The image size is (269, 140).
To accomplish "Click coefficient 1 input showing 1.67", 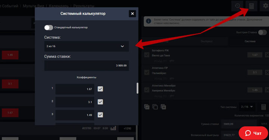I will click(75, 89).
